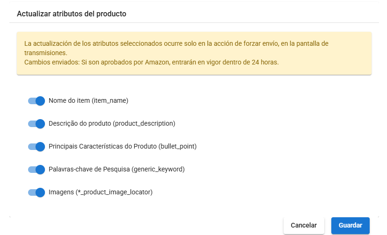Click the (*_product_image_locator) code text

coord(114,192)
